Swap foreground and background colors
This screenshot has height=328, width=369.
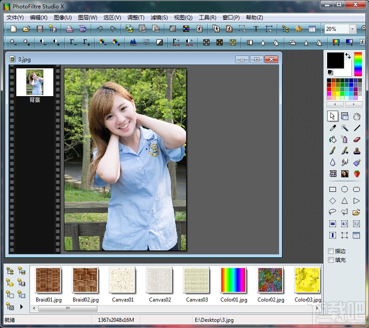348,56
